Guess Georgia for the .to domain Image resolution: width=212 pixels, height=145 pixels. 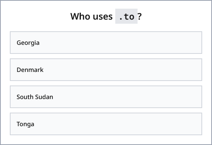[x=106, y=43]
